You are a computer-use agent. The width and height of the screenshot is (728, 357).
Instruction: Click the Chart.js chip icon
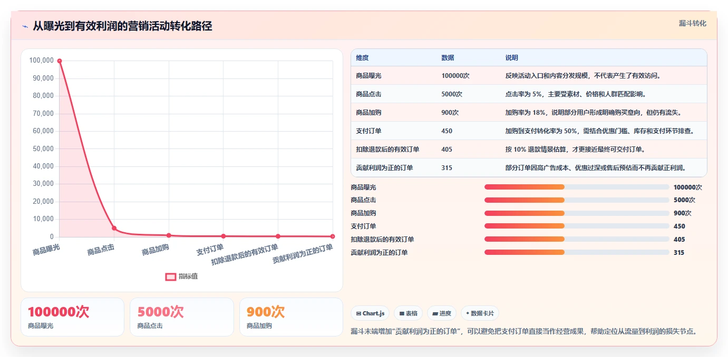(x=359, y=313)
